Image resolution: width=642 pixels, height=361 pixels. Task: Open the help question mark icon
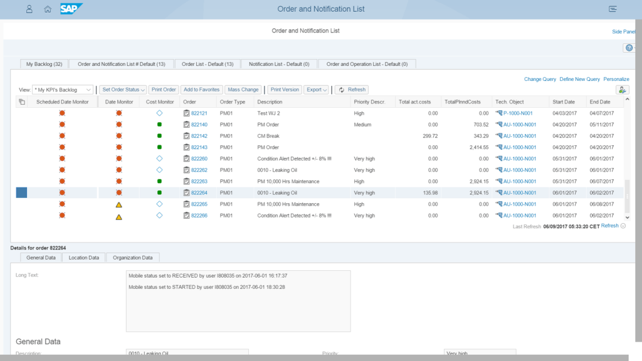pos(629,48)
